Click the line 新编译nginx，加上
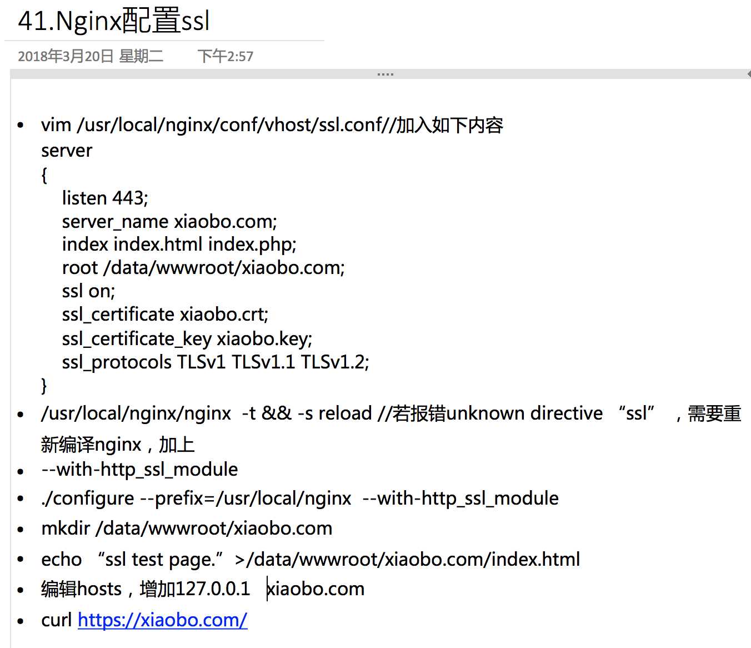The height and width of the screenshot is (648, 751). pos(118,445)
